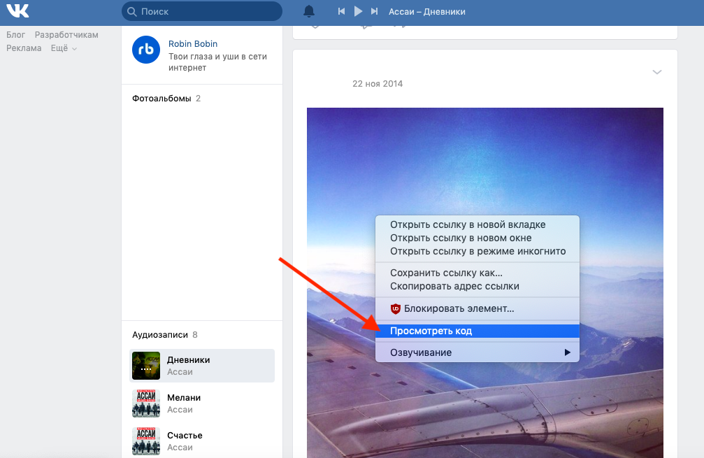Select 'Скопировать адрес ссылки' menu item
The height and width of the screenshot is (458, 704).
[454, 286]
